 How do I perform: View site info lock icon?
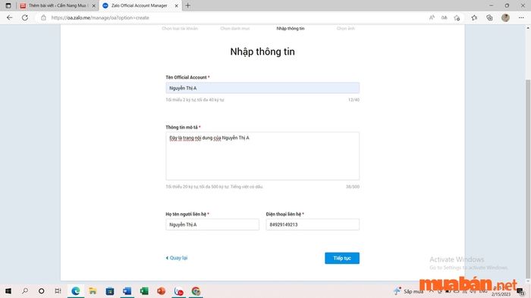click(43, 17)
